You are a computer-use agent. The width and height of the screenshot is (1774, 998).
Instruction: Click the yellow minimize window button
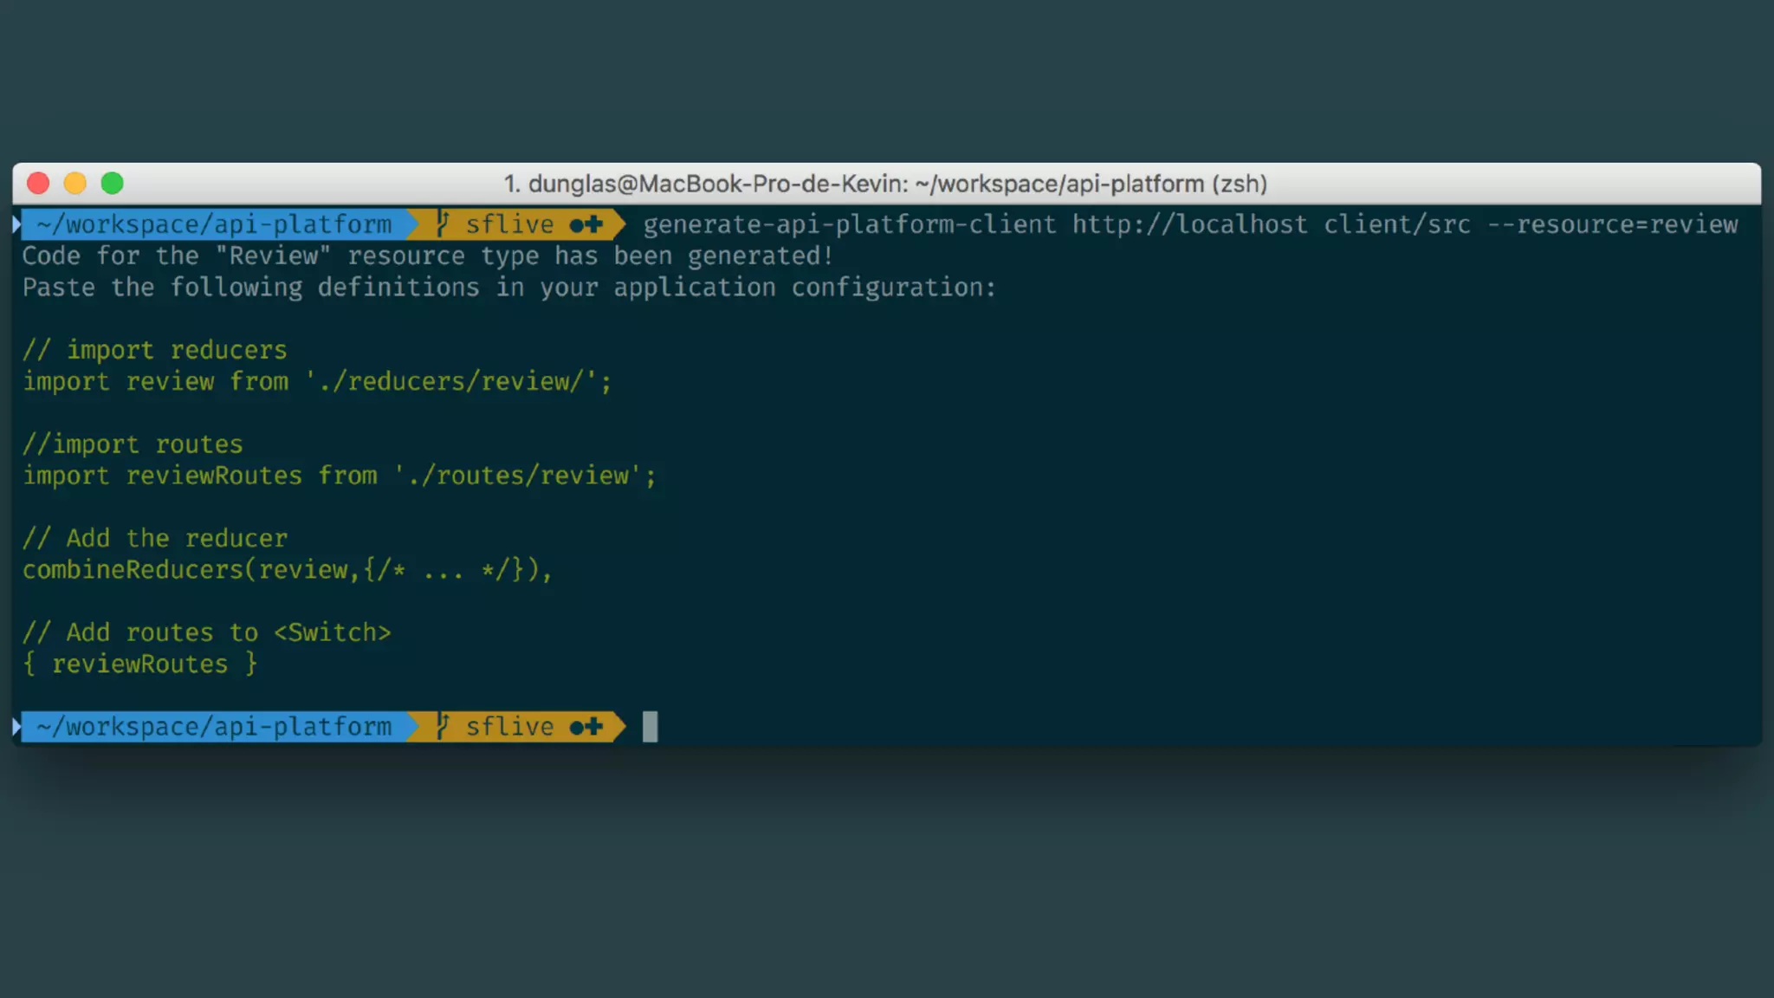(x=75, y=184)
